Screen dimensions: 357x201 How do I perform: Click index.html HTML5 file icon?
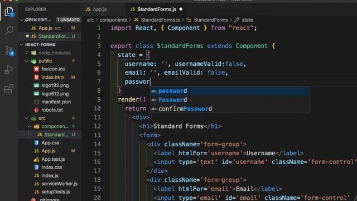(x=36, y=77)
